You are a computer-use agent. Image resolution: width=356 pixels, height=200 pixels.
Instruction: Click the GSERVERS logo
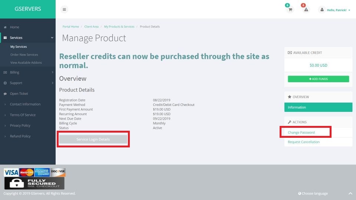[28, 9]
